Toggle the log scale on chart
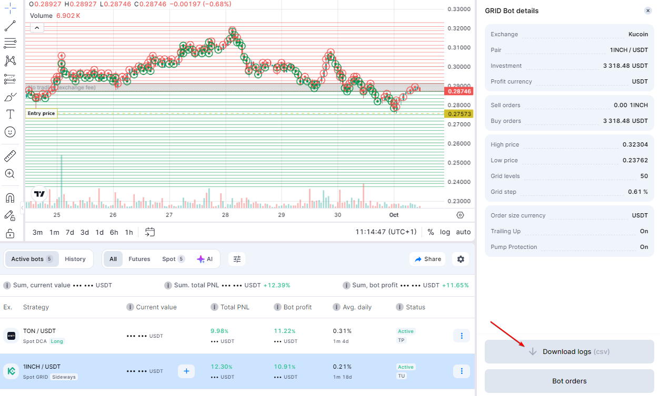This screenshot has height=396, width=660. pos(445,232)
